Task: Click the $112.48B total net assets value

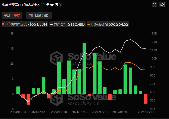Action: 76,24
